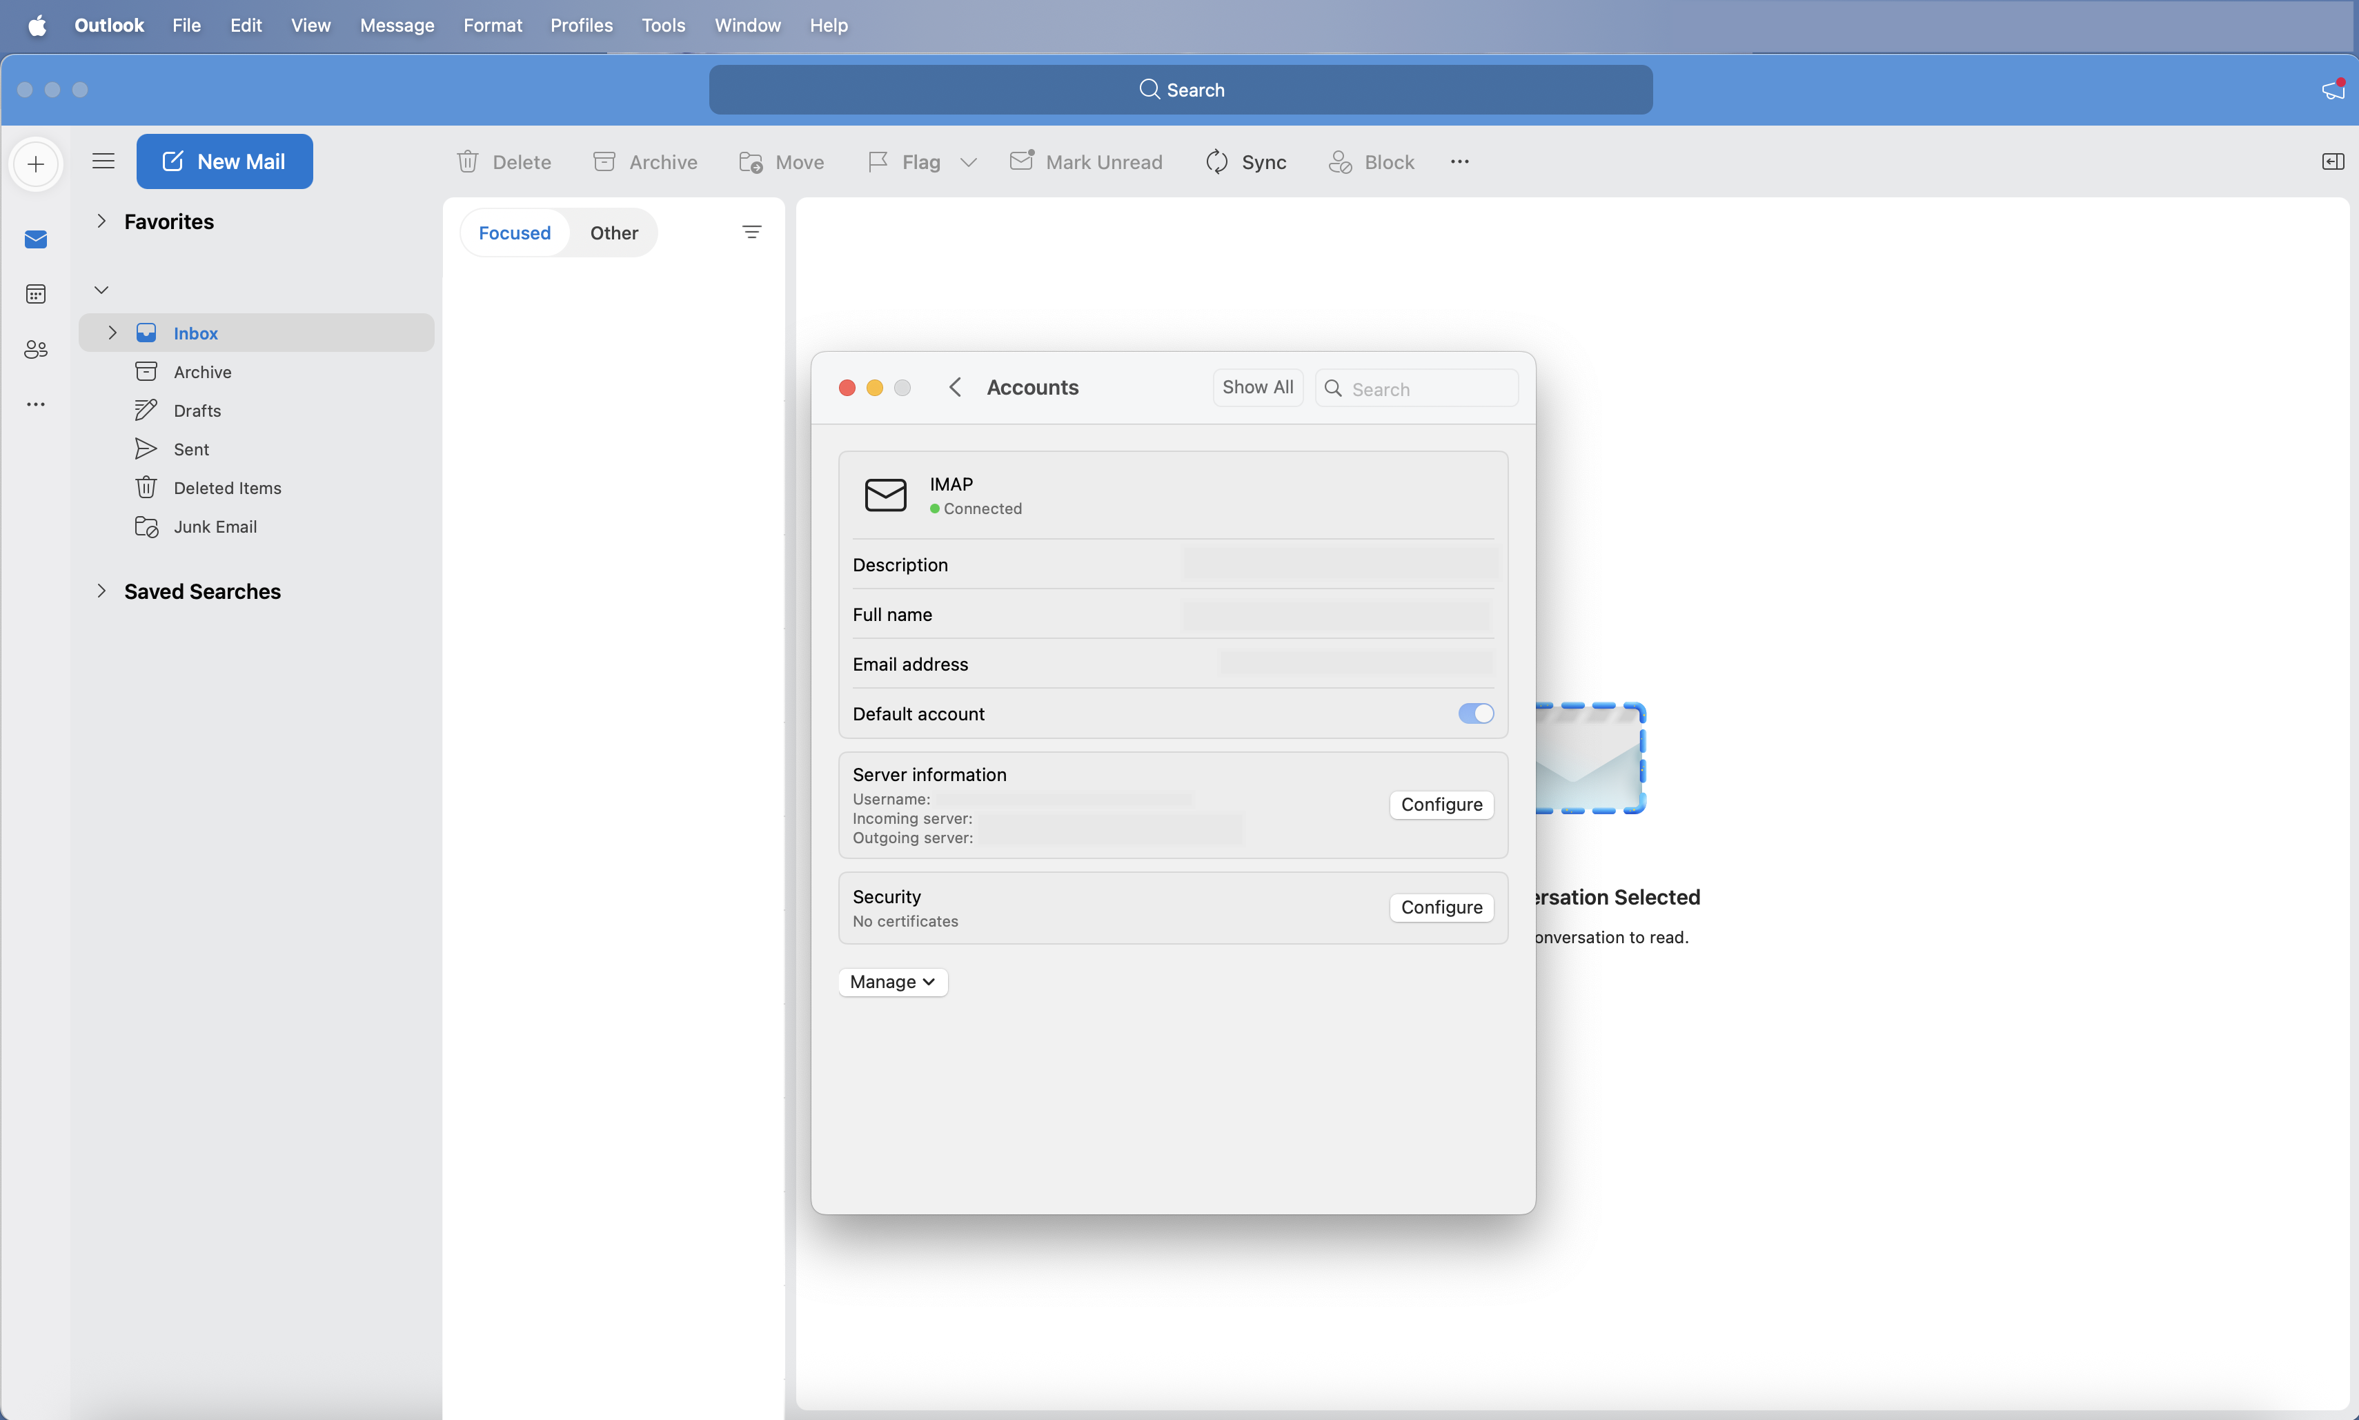The width and height of the screenshot is (2359, 1420).
Task: Click the Move toolbar button
Action: coord(782,161)
